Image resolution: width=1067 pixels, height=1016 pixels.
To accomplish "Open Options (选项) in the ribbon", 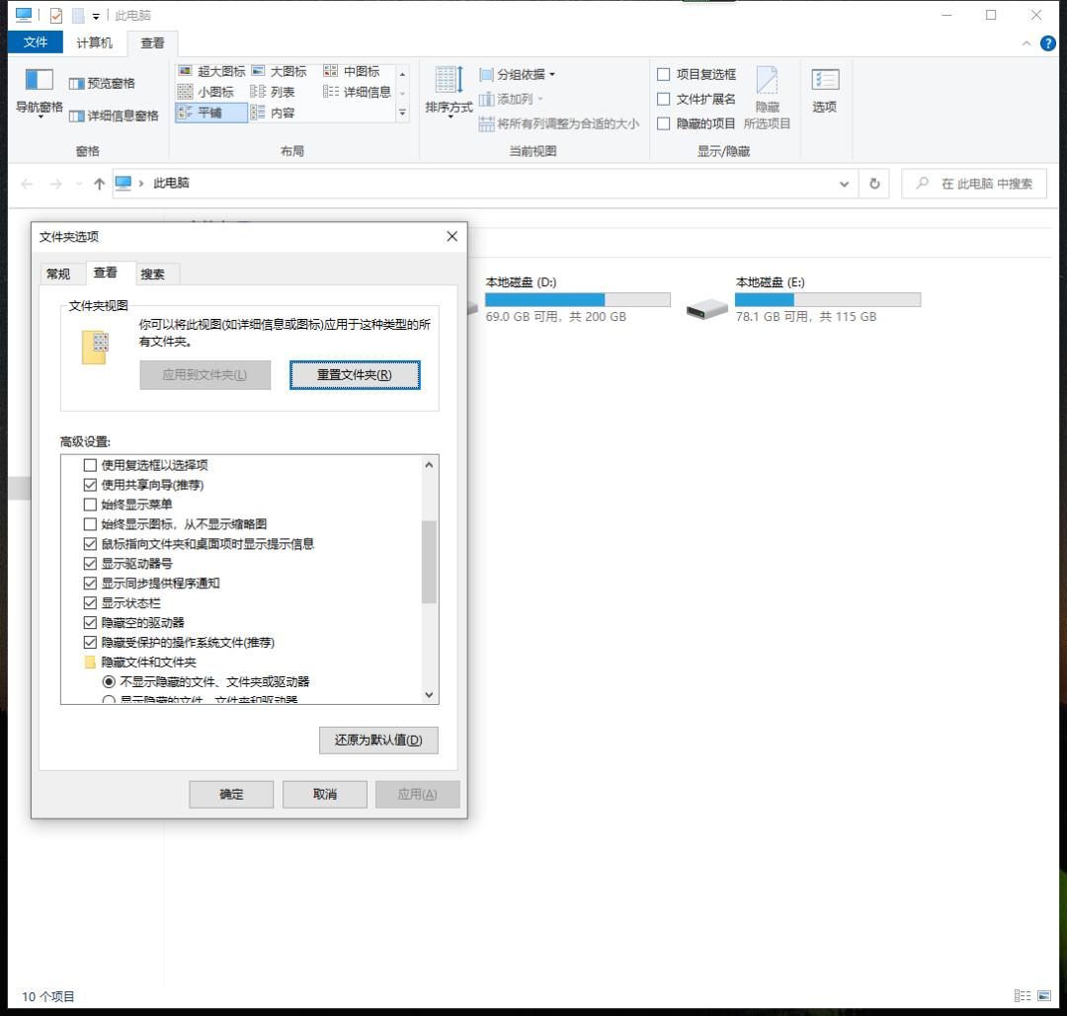I will [825, 90].
